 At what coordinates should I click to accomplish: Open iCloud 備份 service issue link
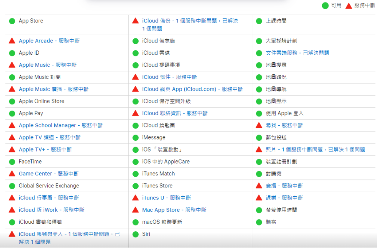190,21
